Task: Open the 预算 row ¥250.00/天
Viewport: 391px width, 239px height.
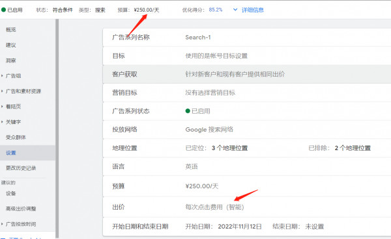Action: coord(247,186)
